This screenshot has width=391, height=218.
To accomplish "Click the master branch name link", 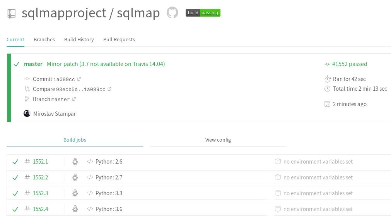I will (33, 64).
